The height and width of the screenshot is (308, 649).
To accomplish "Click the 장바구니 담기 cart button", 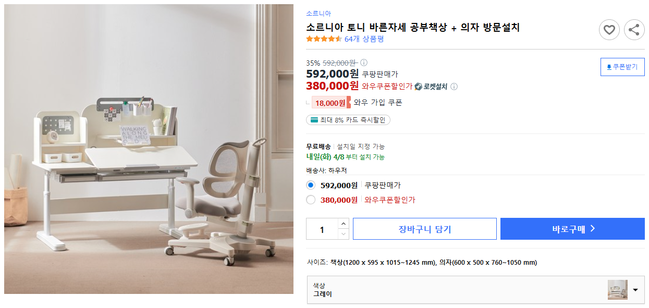I will (x=424, y=228).
